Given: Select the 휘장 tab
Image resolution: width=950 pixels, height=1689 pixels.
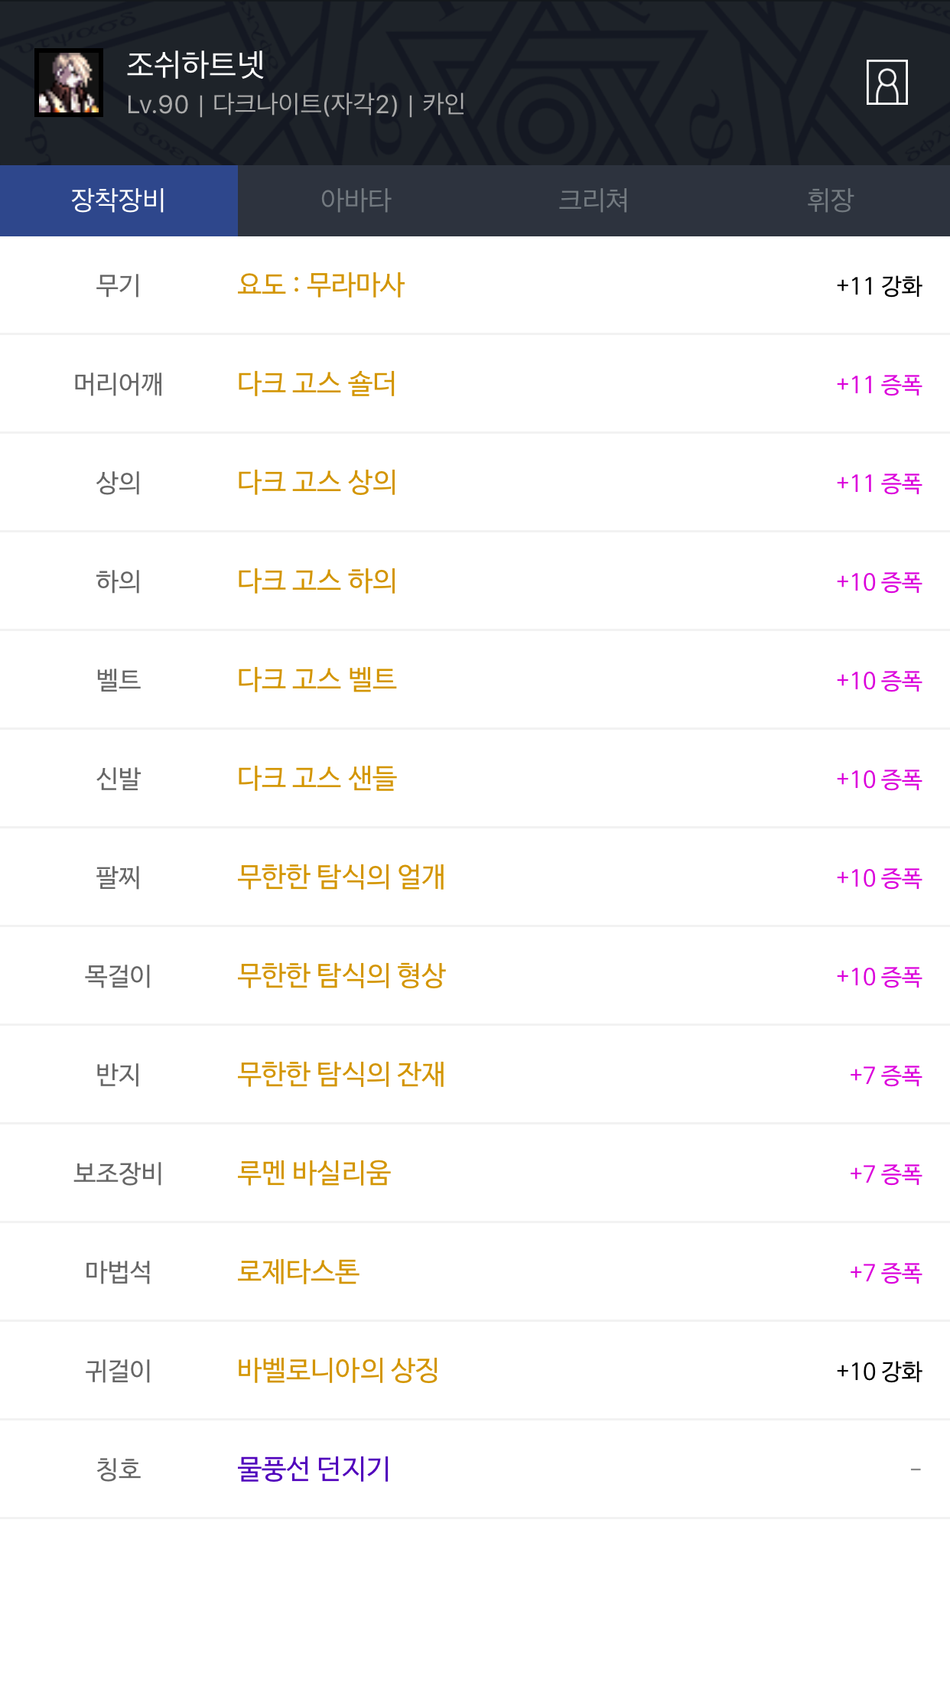Looking at the screenshot, I should click(x=831, y=200).
